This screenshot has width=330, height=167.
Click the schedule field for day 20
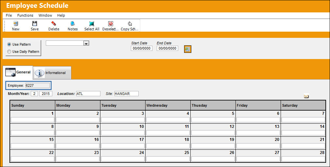point(258,146)
